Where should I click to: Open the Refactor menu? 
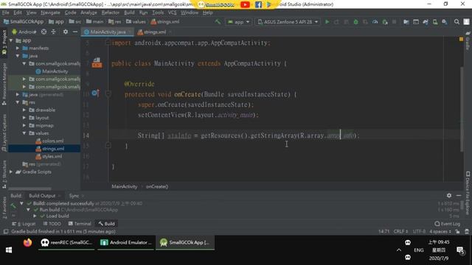coord(110,13)
